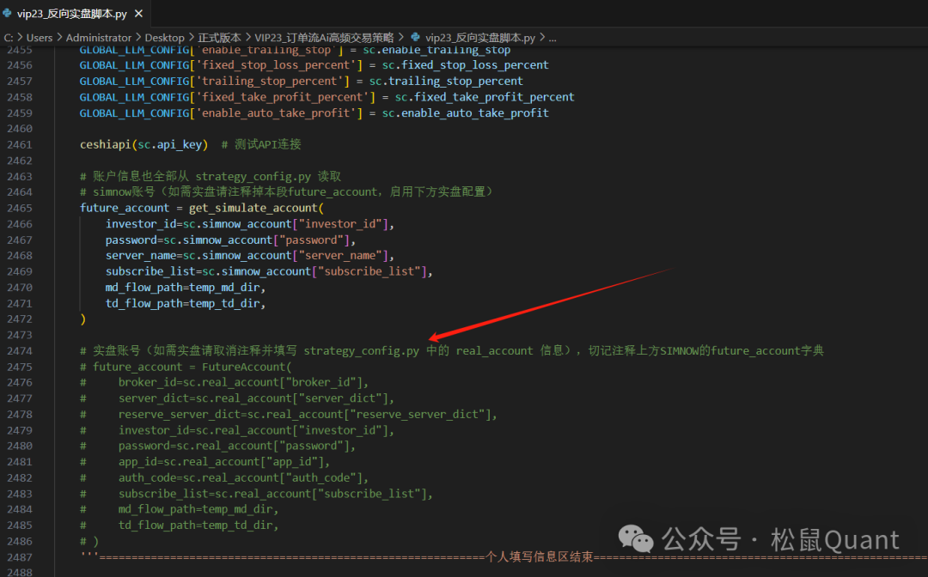Select the Desktop breadcrumb segment
The height and width of the screenshot is (577, 928).
pos(164,38)
